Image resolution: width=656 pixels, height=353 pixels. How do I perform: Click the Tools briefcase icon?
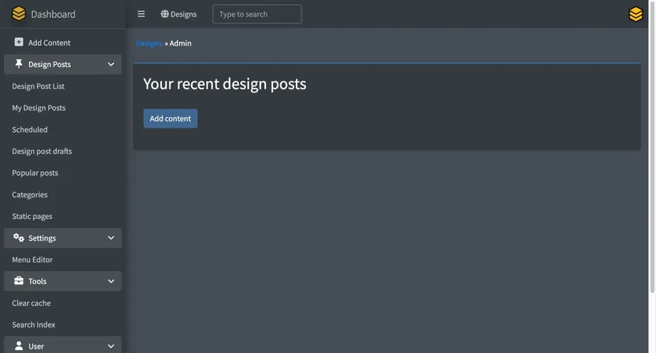(x=19, y=281)
